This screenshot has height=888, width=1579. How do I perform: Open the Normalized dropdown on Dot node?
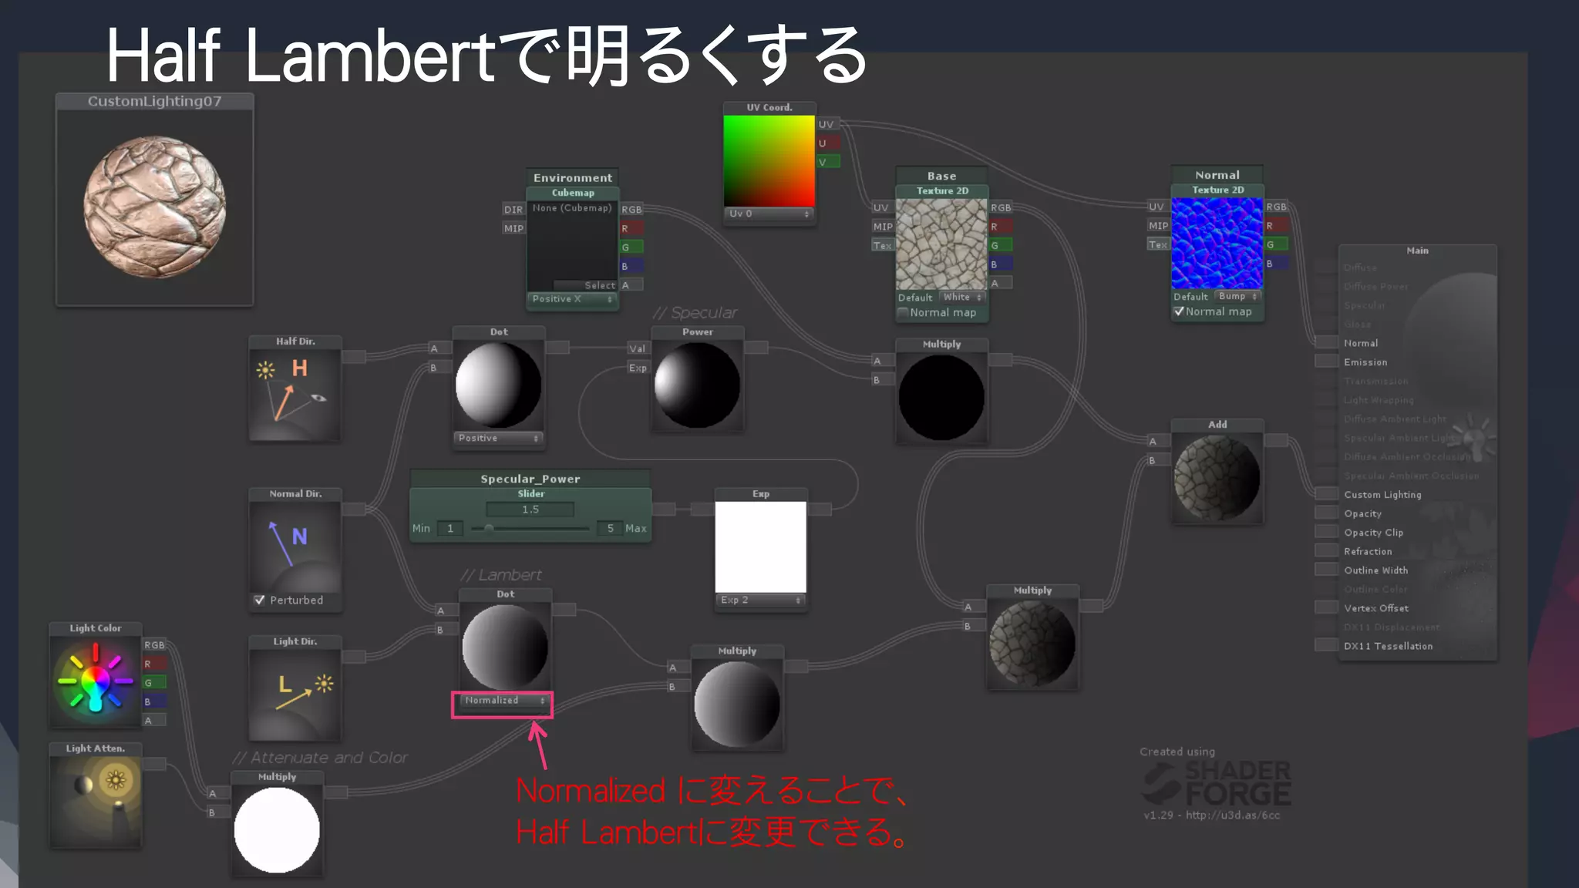point(504,701)
